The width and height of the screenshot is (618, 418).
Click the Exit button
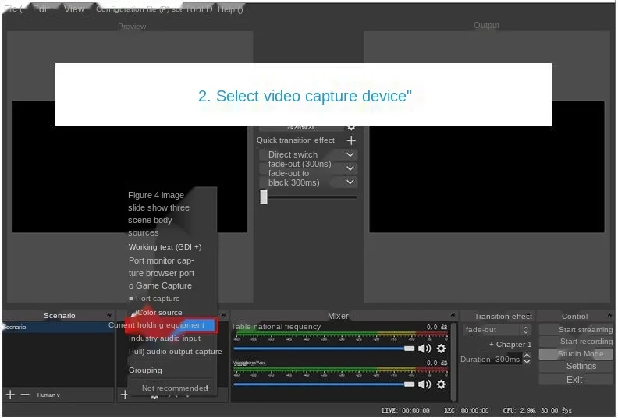[x=576, y=379]
